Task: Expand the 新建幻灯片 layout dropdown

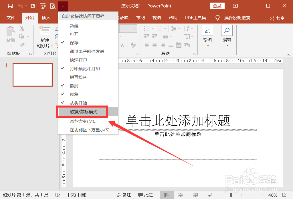Action: pos(52,46)
